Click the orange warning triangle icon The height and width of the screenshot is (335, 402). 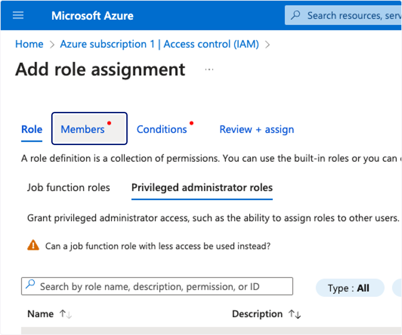click(x=33, y=246)
